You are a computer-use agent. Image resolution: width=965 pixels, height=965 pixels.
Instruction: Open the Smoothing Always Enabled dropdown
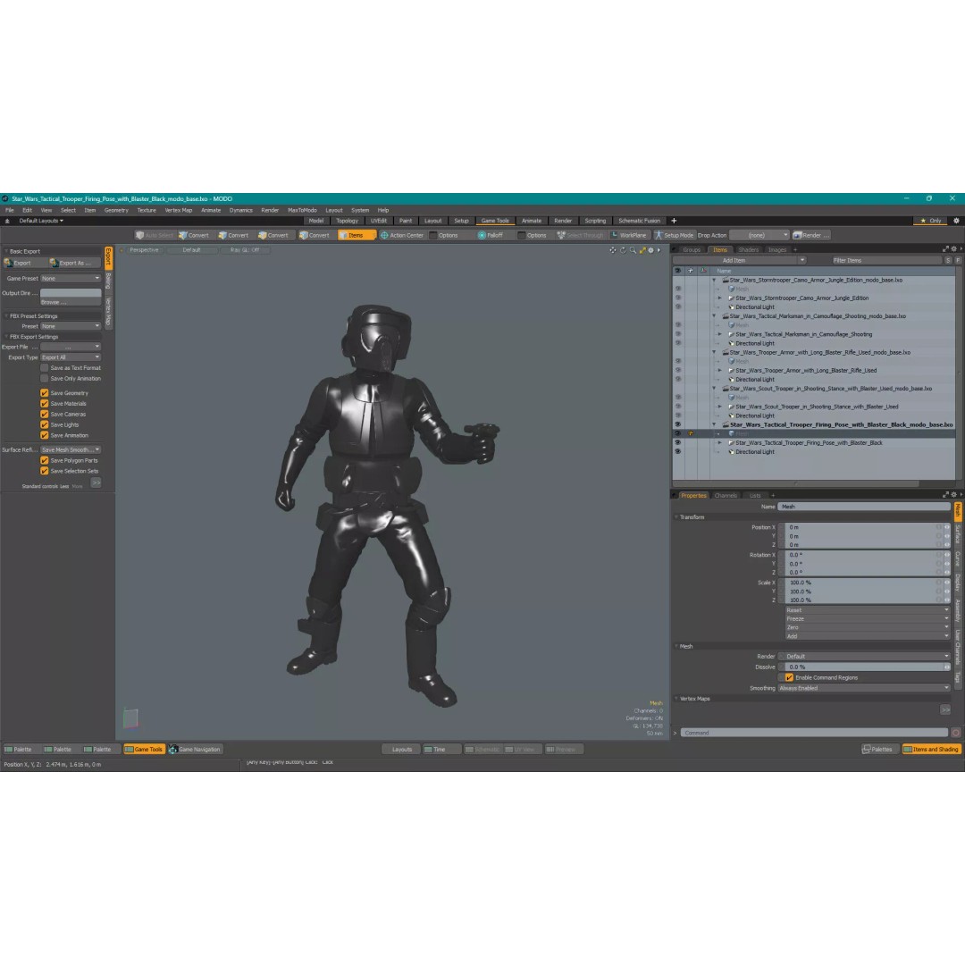[x=863, y=688]
